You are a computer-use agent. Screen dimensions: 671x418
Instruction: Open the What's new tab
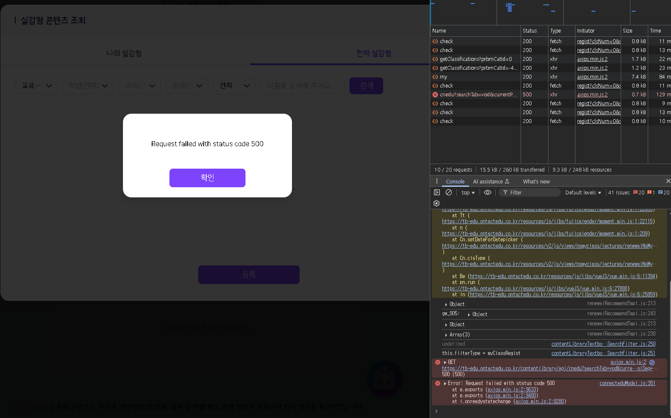(x=536, y=182)
